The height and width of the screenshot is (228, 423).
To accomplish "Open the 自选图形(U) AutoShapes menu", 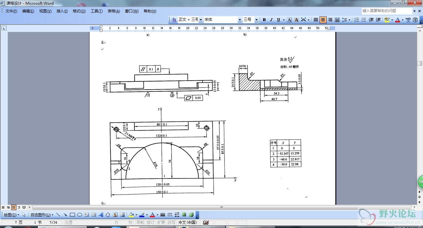I will [x=41, y=215].
